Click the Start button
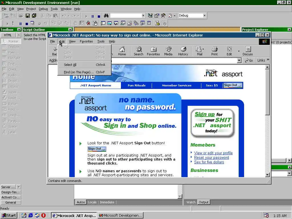The width and height of the screenshot is (292, 219). click(9, 216)
